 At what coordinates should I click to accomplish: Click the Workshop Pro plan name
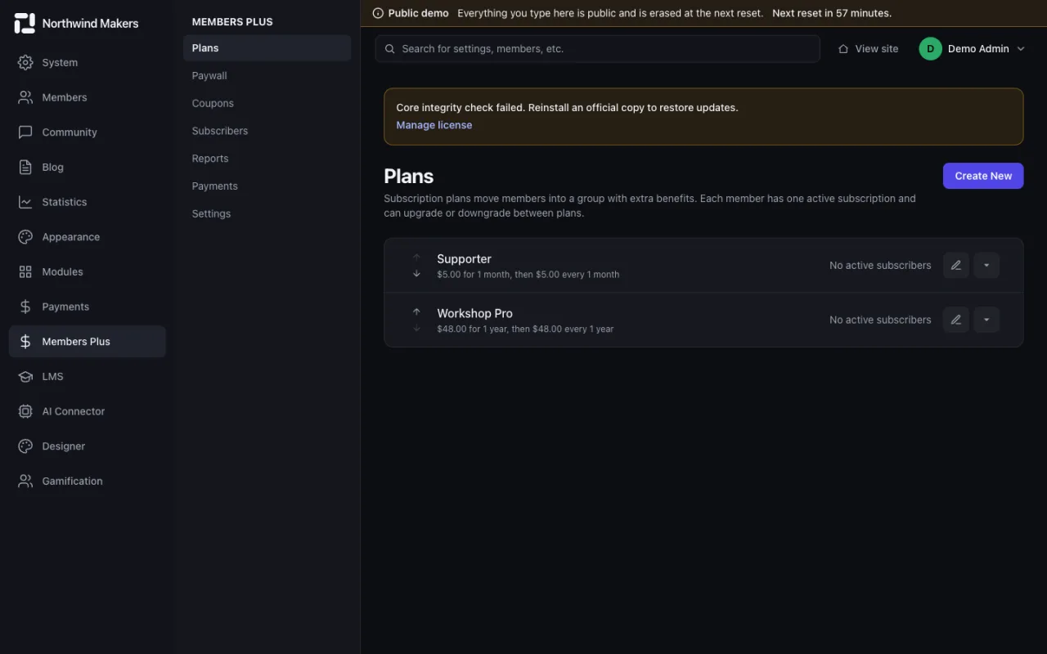click(x=474, y=313)
